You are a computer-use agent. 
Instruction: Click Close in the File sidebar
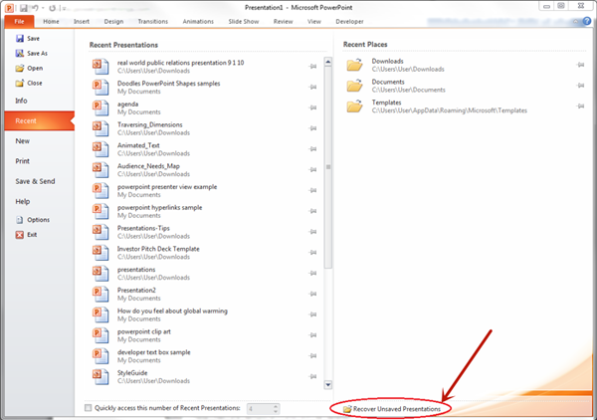point(29,83)
